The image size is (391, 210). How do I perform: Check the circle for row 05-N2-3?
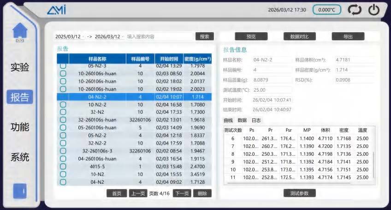pyautogui.click(x=63, y=66)
